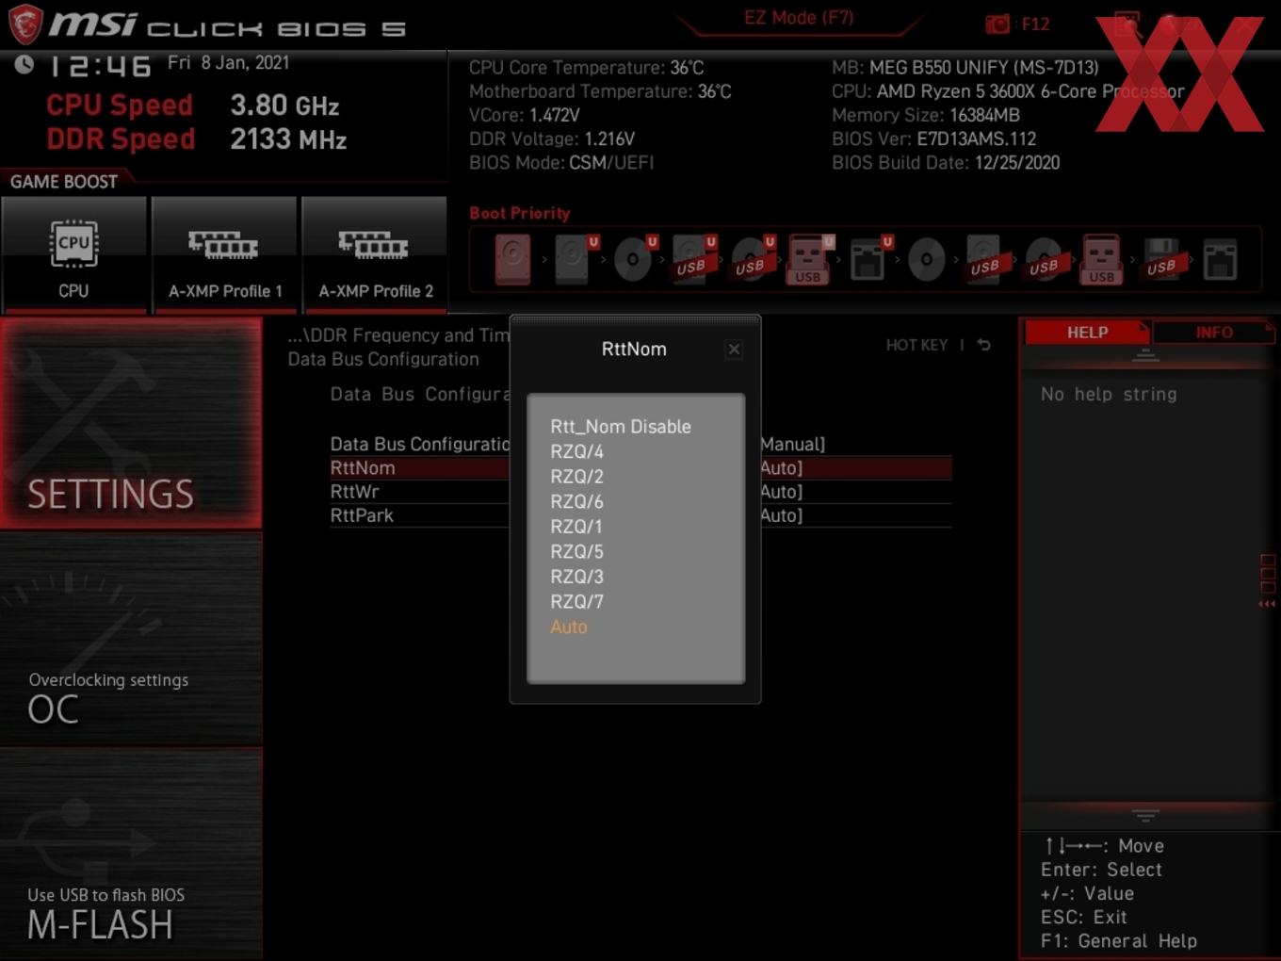The image size is (1281, 961).
Task: Click RttWr Auto value
Action: 782,492
